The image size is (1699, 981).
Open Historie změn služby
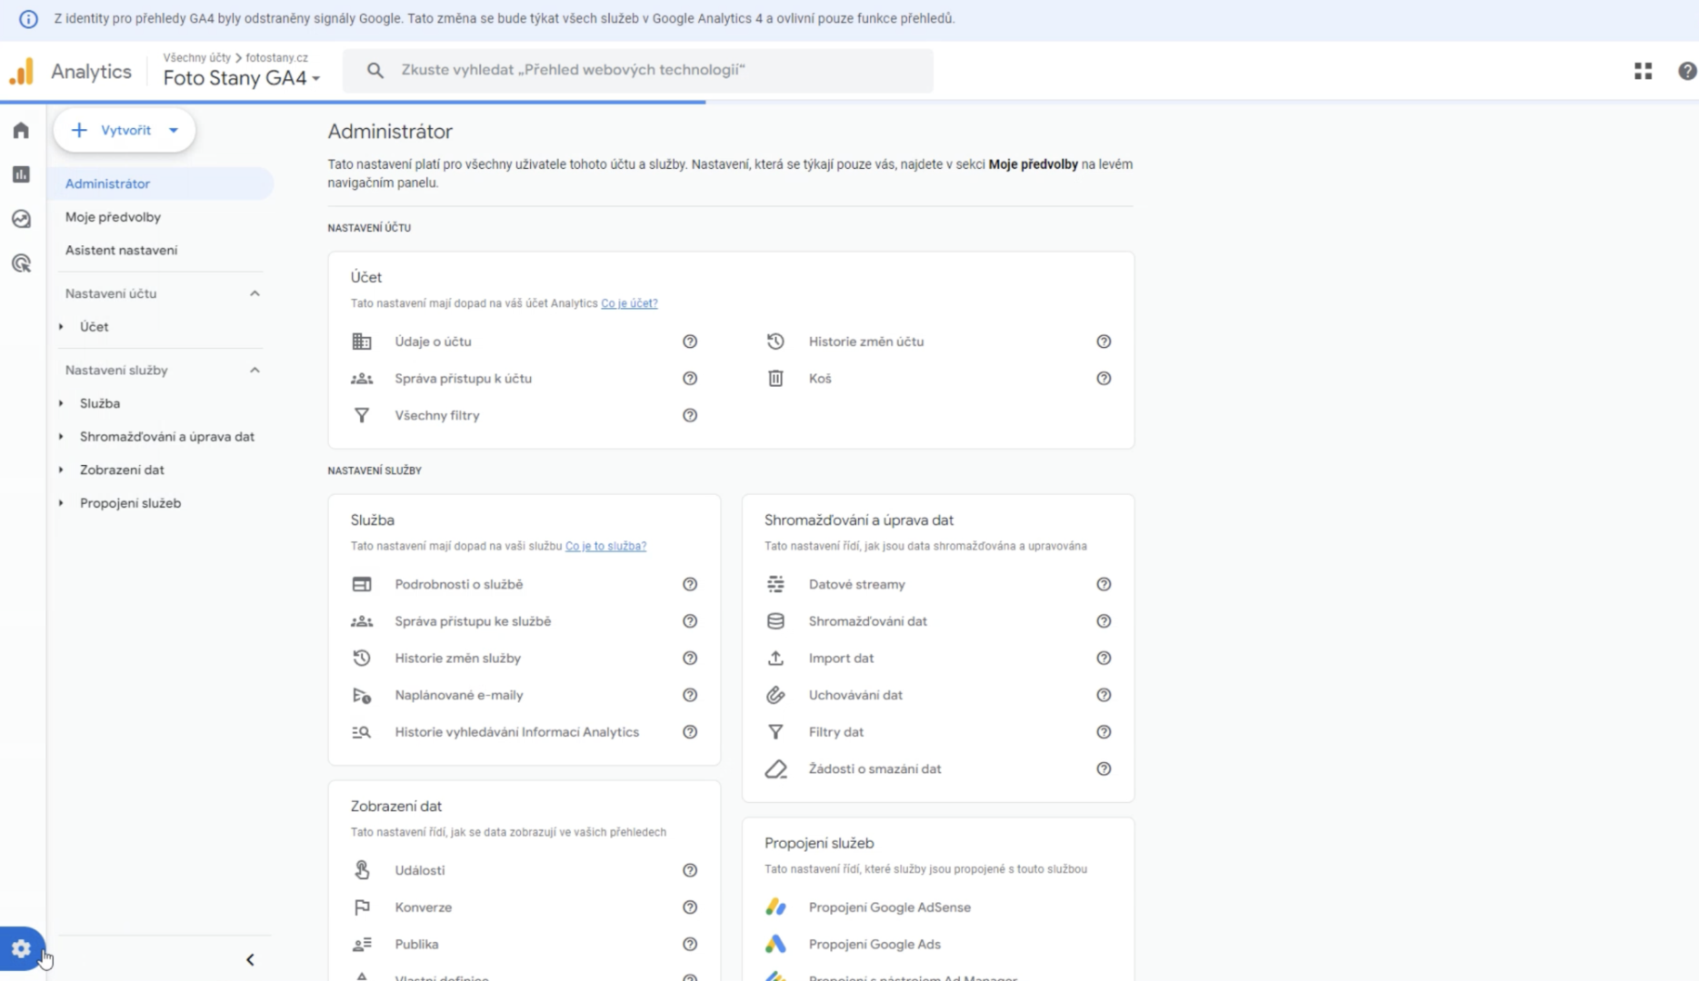[457, 659]
